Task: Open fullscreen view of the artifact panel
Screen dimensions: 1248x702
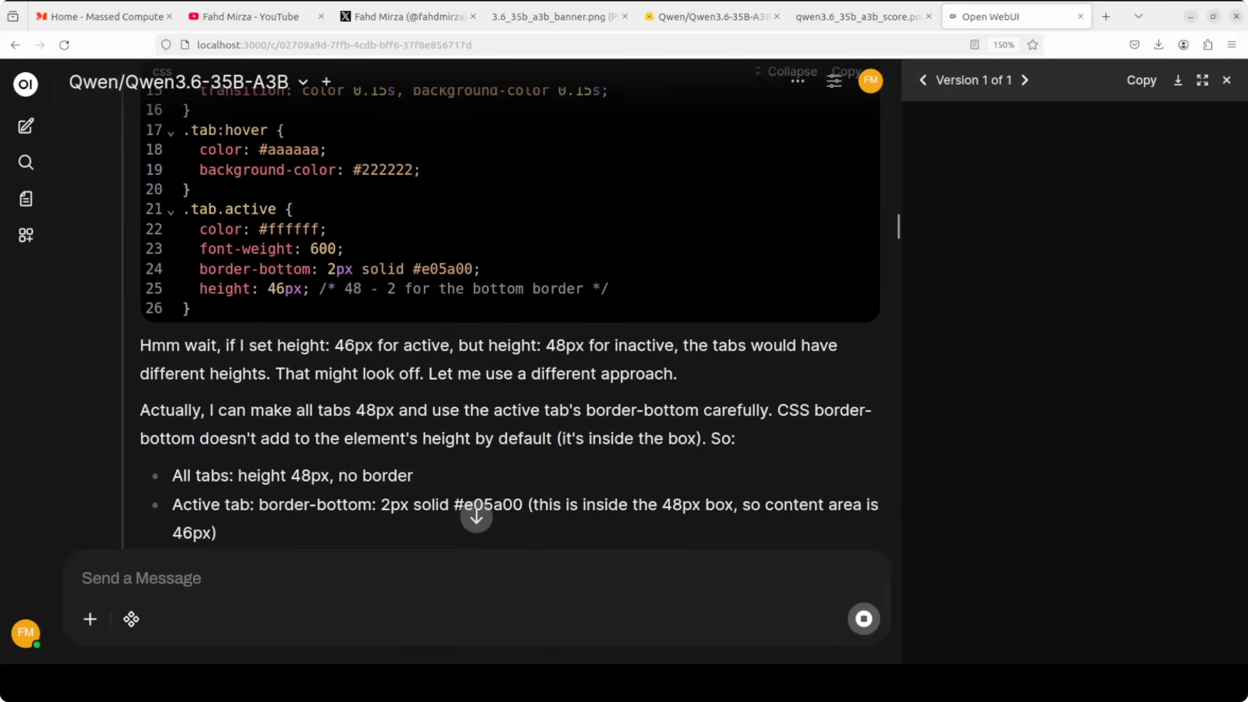Action: pyautogui.click(x=1203, y=80)
